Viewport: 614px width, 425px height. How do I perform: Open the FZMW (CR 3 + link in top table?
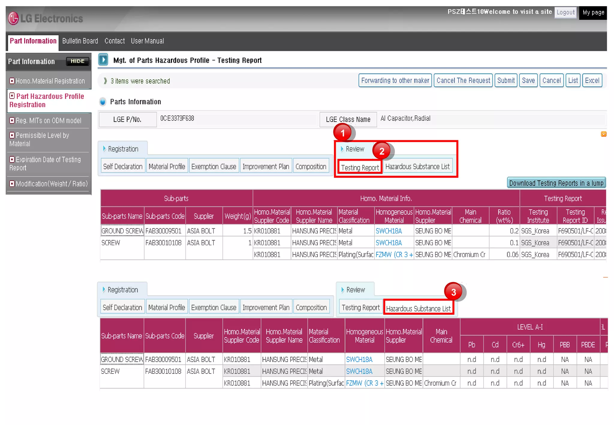[394, 255]
